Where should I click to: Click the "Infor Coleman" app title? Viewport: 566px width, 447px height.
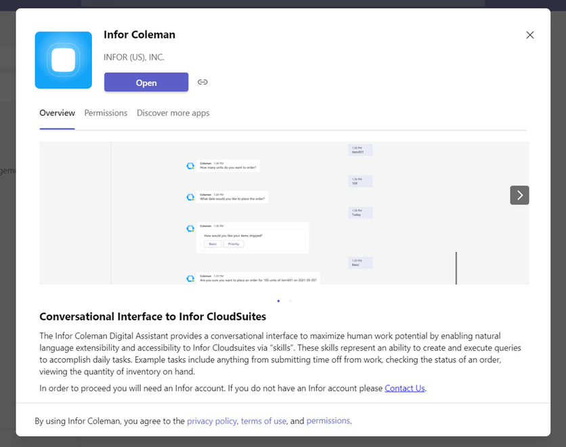139,35
